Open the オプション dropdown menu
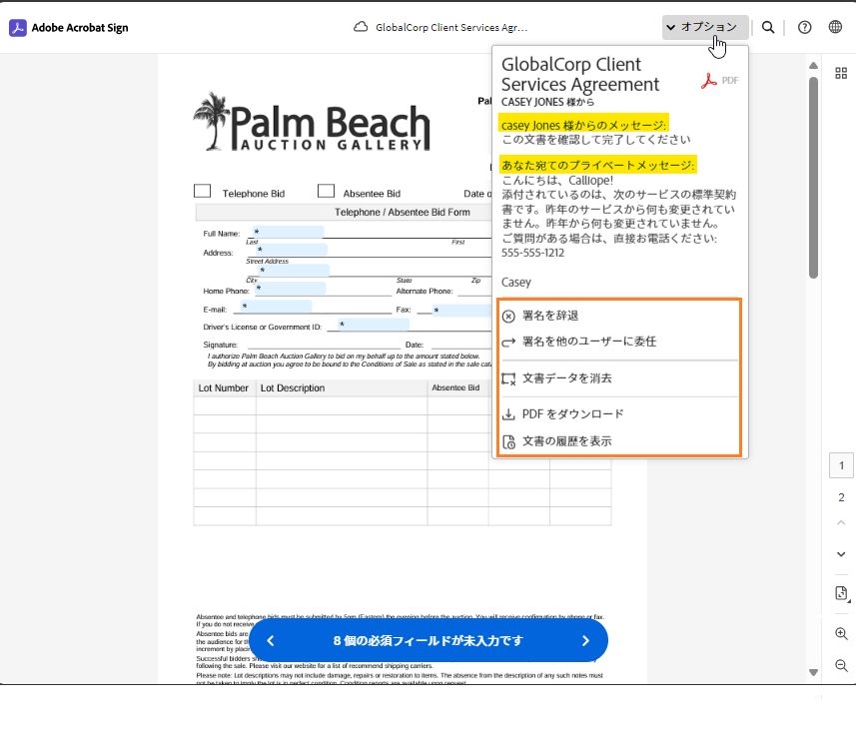 [705, 27]
